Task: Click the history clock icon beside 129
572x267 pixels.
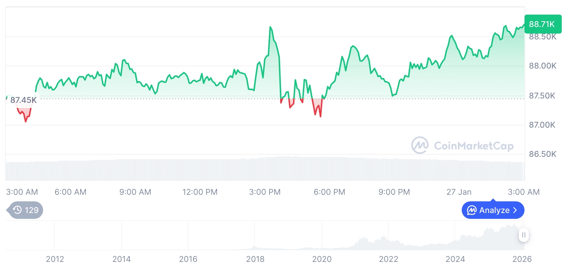Action: coord(17,210)
